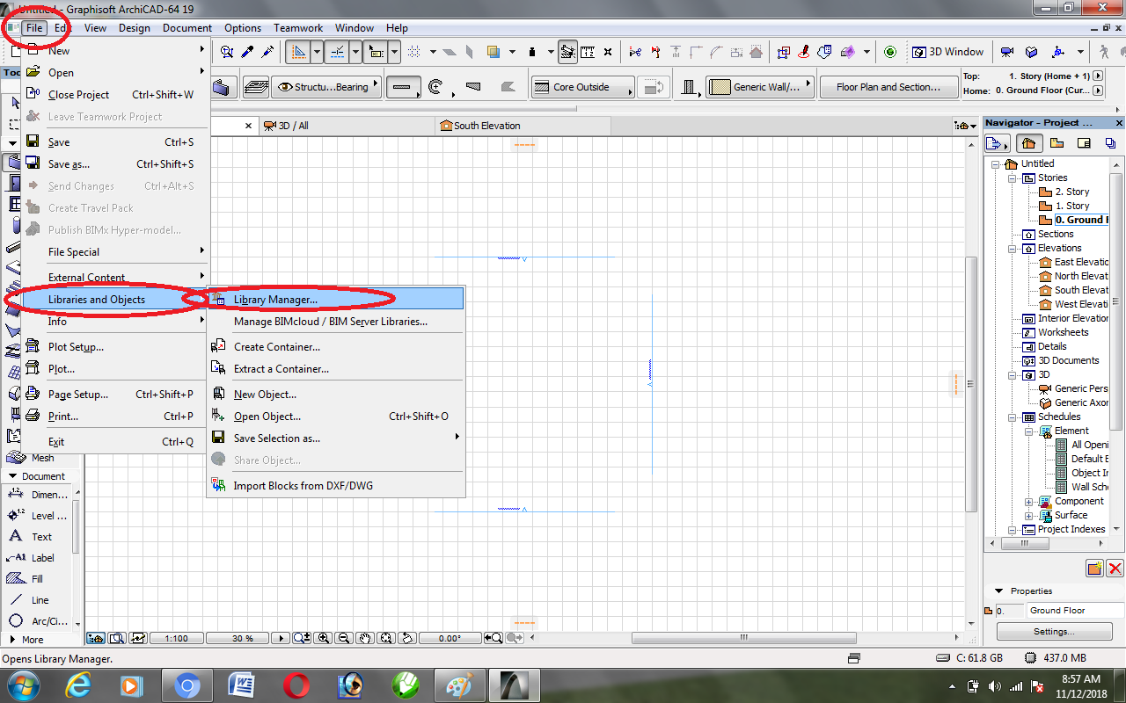1126x703 pixels.
Task: Open the Teamwork menu
Action: (x=297, y=27)
